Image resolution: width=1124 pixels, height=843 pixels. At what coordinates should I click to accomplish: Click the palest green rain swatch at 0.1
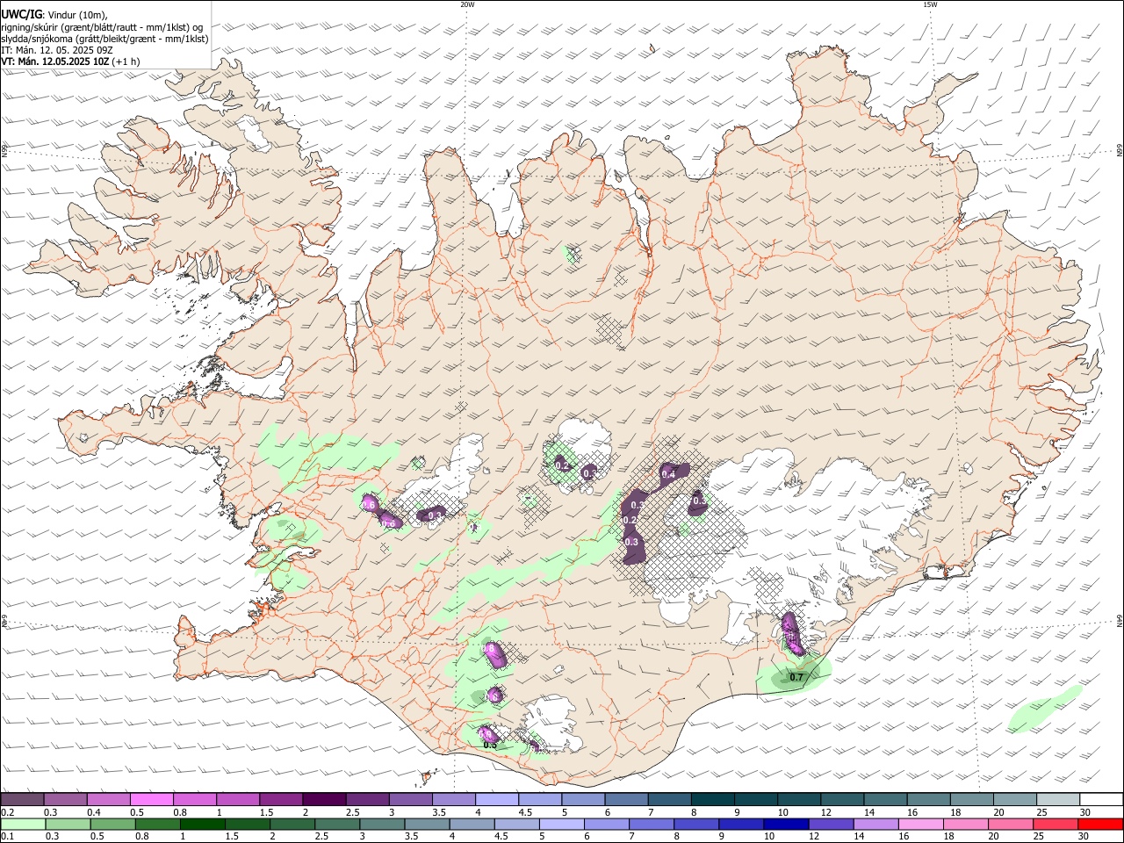tap(24, 824)
